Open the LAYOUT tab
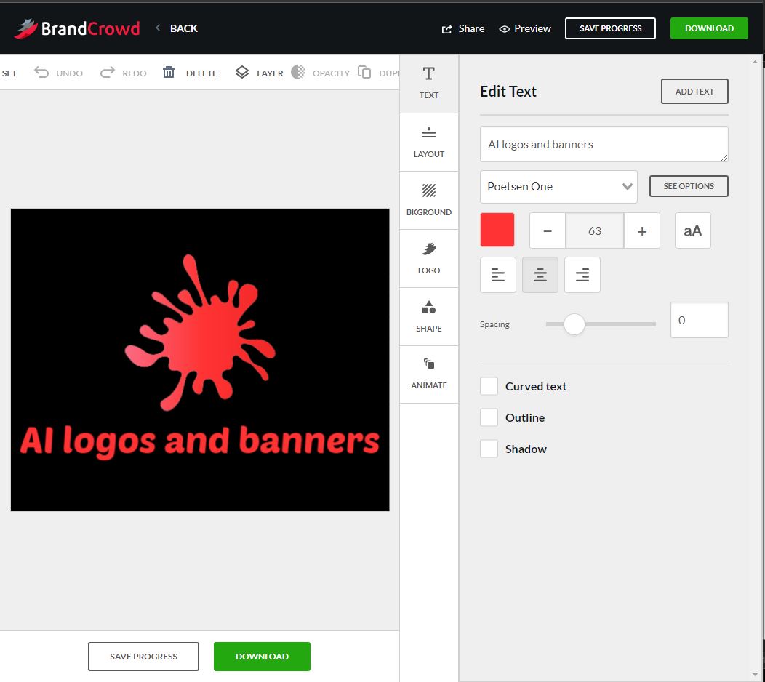 click(x=429, y=142)
